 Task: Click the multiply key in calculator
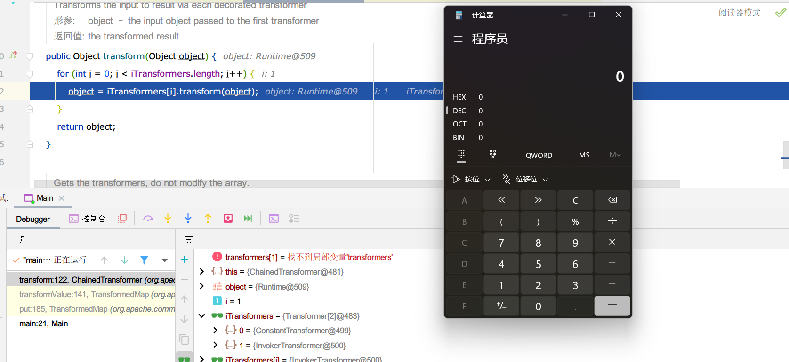[x=612, y=242]
